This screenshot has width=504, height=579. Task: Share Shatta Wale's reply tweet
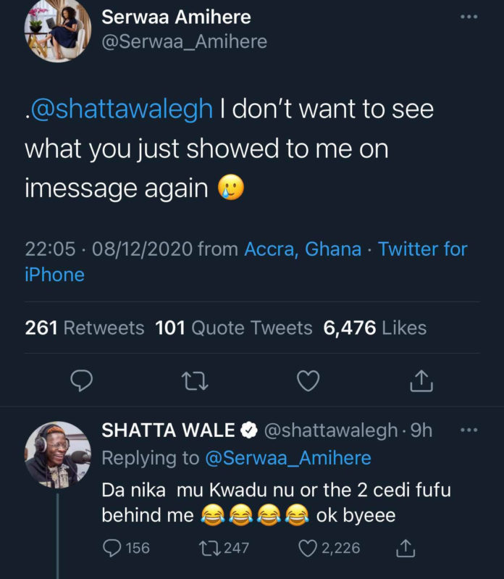[406, 548]
